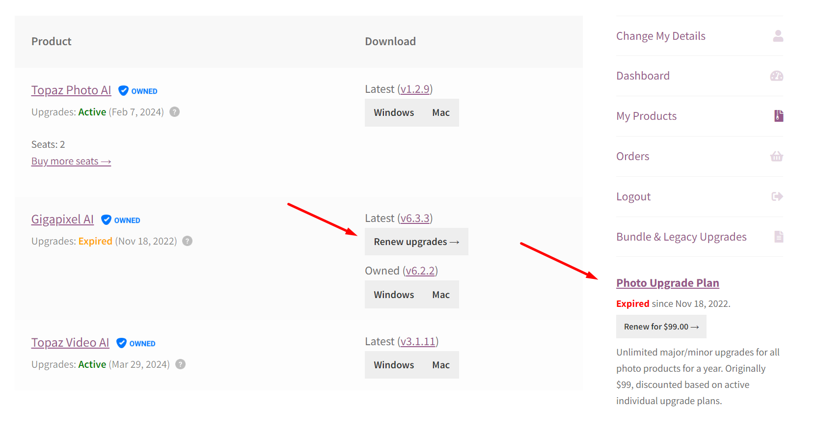The image size is (817, 438).
Task: Click the Change My Details person icon
Action: pos(778,36)
